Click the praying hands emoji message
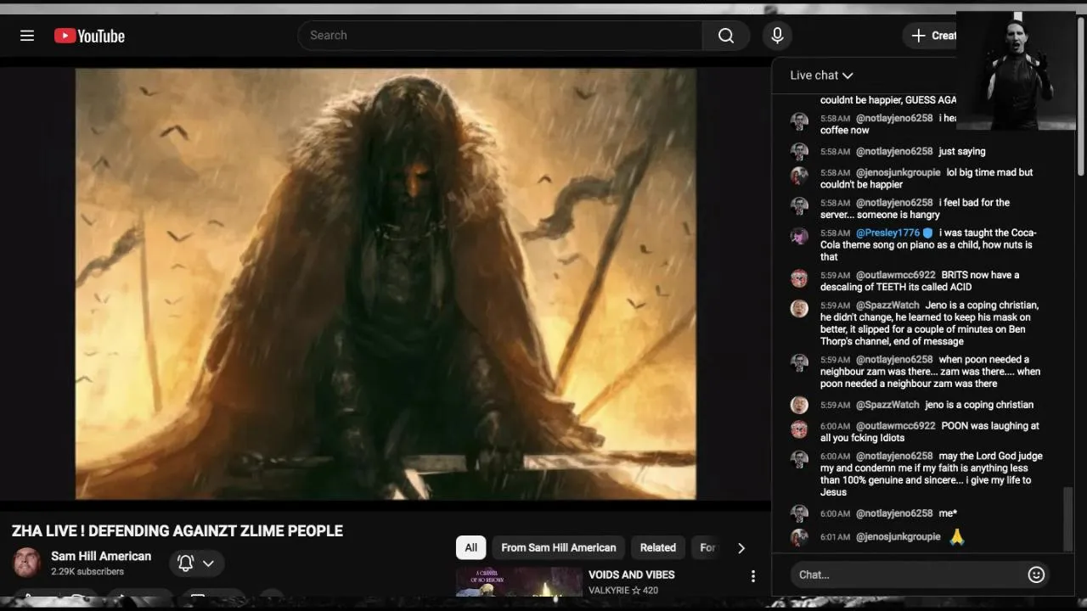Screen dimensions: 1087x611 [x=957, y=536]
